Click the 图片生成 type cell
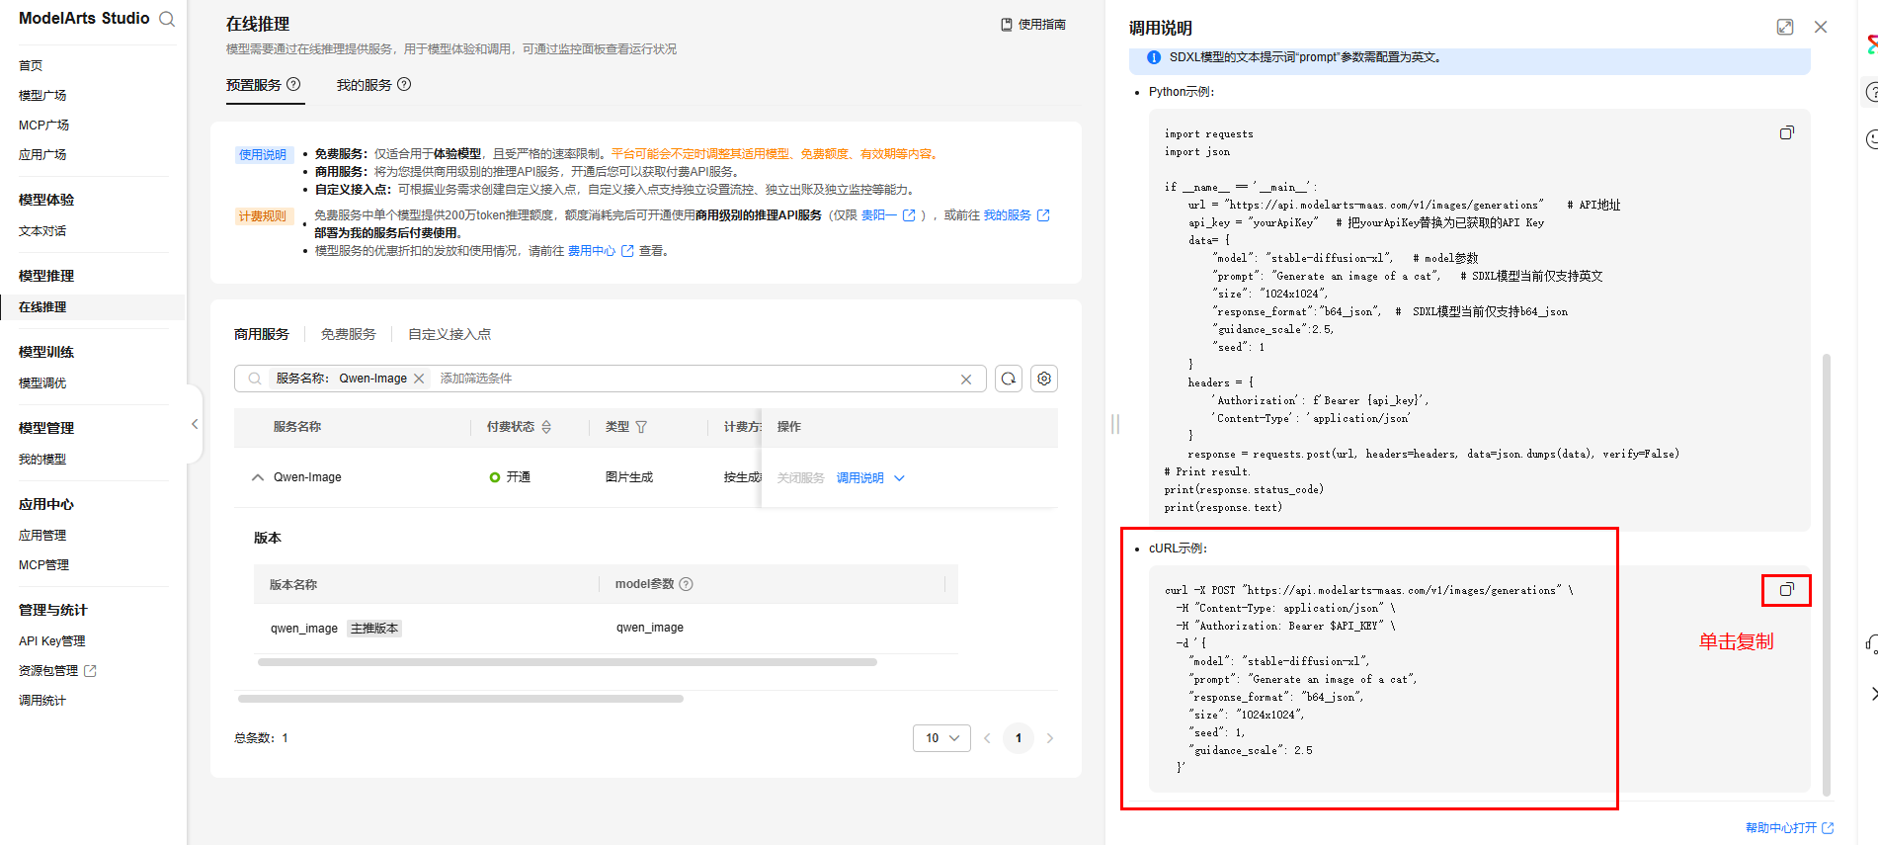Screen dimensions: 1878x845 (629, 477)
